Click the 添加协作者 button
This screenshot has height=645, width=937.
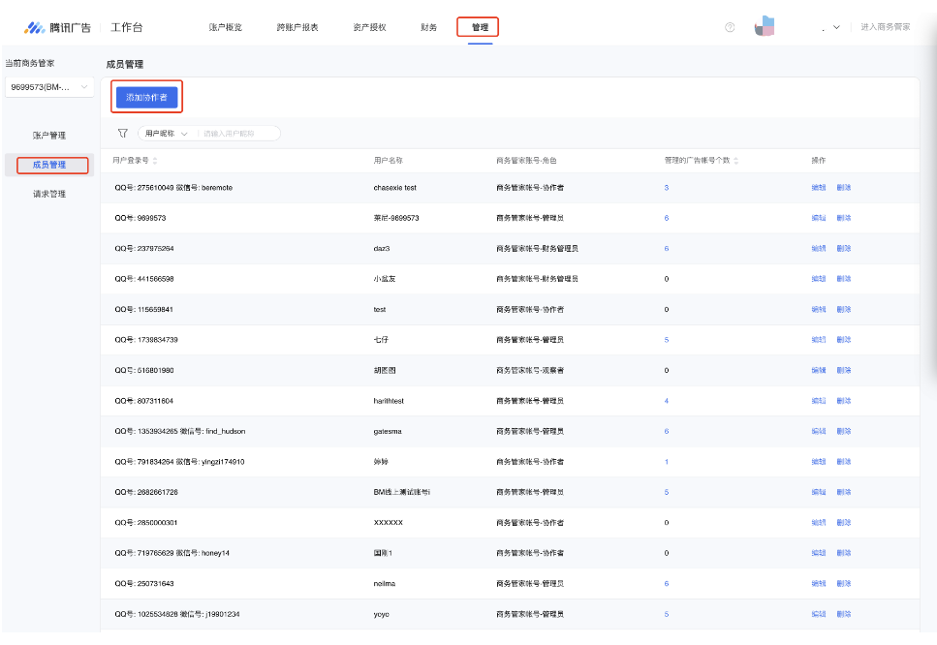pos(146,98)
